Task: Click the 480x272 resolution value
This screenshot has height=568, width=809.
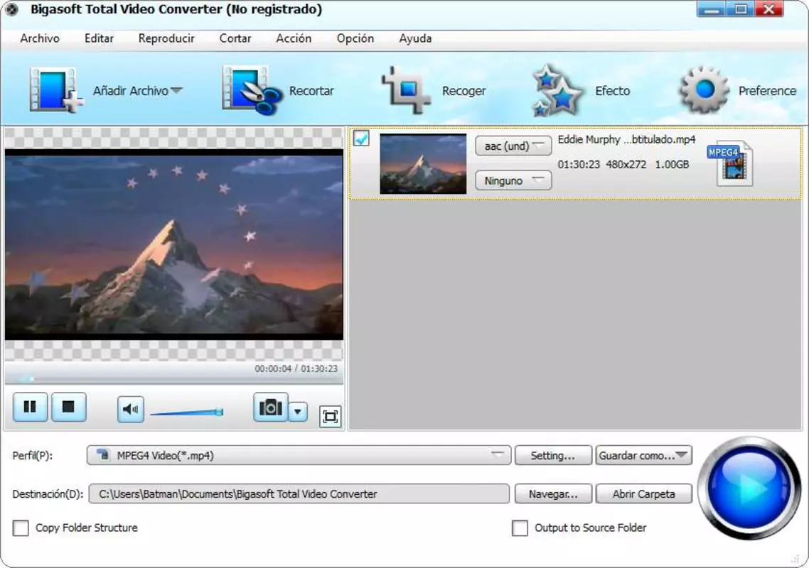Action: pyautogui.click(x=626, y=165)
